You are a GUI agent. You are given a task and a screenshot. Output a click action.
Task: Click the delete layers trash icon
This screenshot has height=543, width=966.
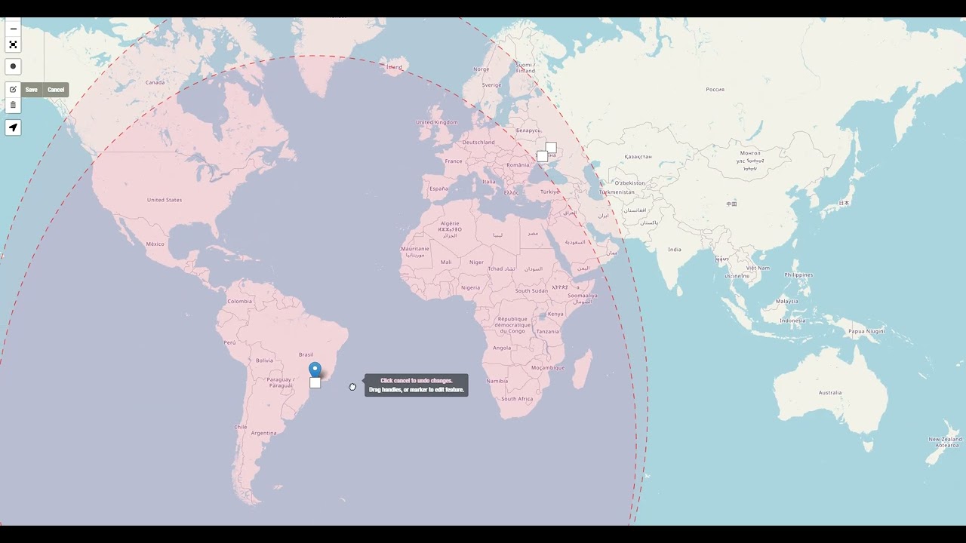click(x=13, y=105)
